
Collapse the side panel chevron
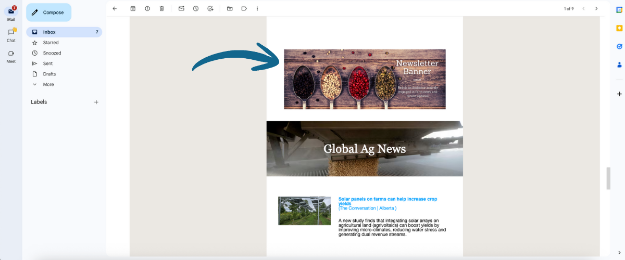click(x=619, y=253)
